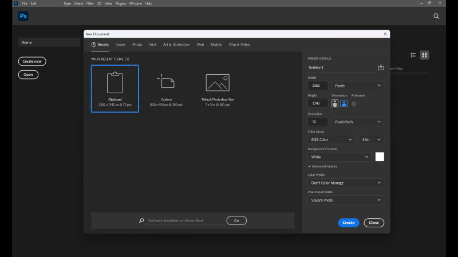Open the RGB Color mode dropdown
The height and width of the screenshot is (257, 458).
coord(331,139)
